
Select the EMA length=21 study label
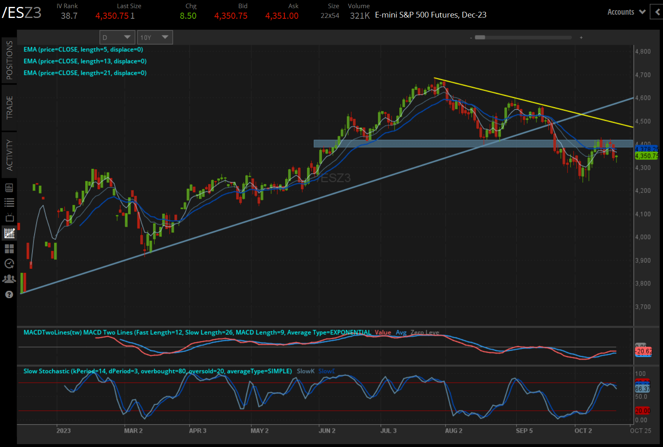coord(85,73)
